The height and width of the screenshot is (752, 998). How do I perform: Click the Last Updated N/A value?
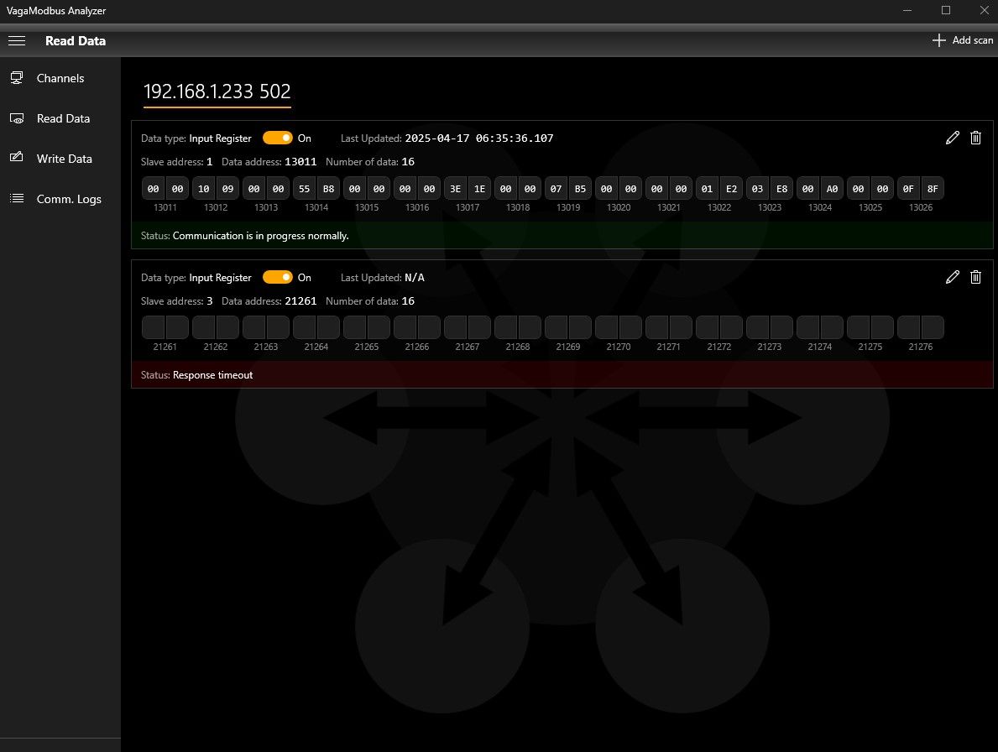(415, 278)
